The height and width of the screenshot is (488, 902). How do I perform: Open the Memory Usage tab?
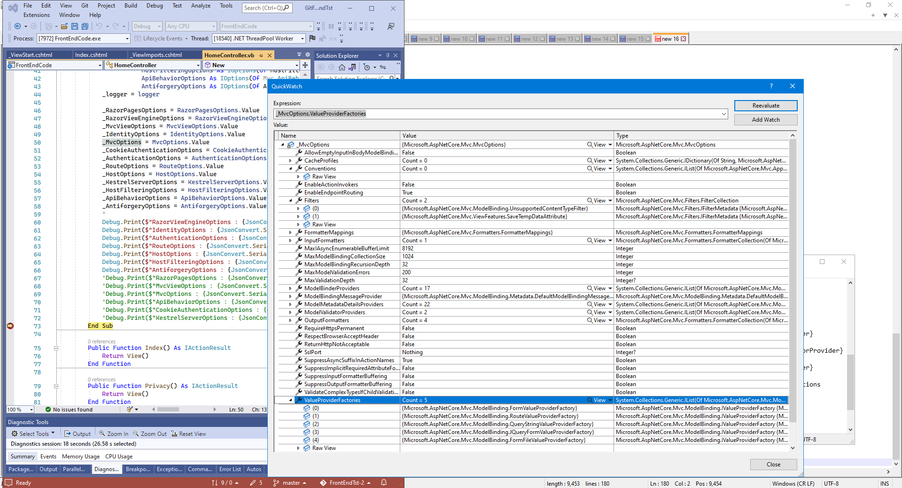(x=81, y=457)
